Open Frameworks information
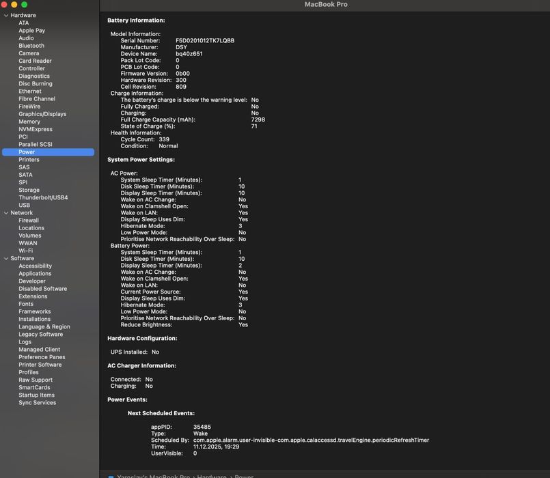 tap(35, 312)
